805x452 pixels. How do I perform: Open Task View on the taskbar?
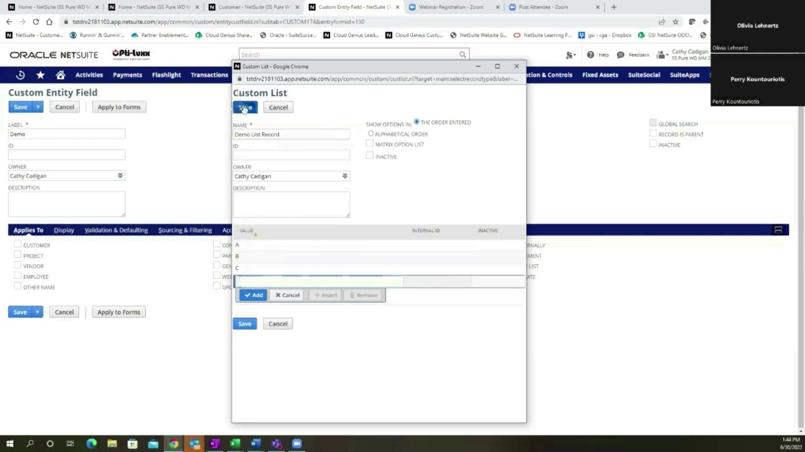(70, 444)
